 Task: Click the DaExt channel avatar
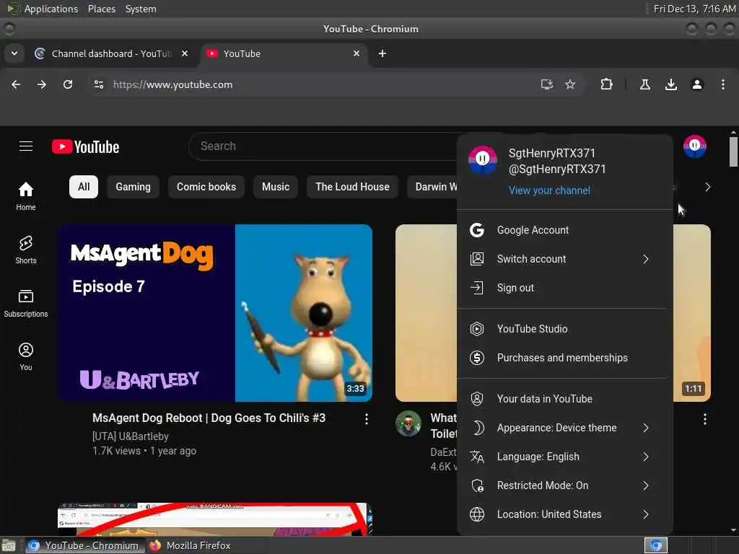pyautogui.click(x=408, y=423)
